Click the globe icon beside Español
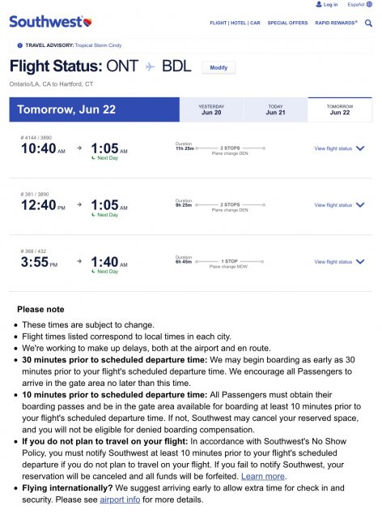 click(369, 4)
